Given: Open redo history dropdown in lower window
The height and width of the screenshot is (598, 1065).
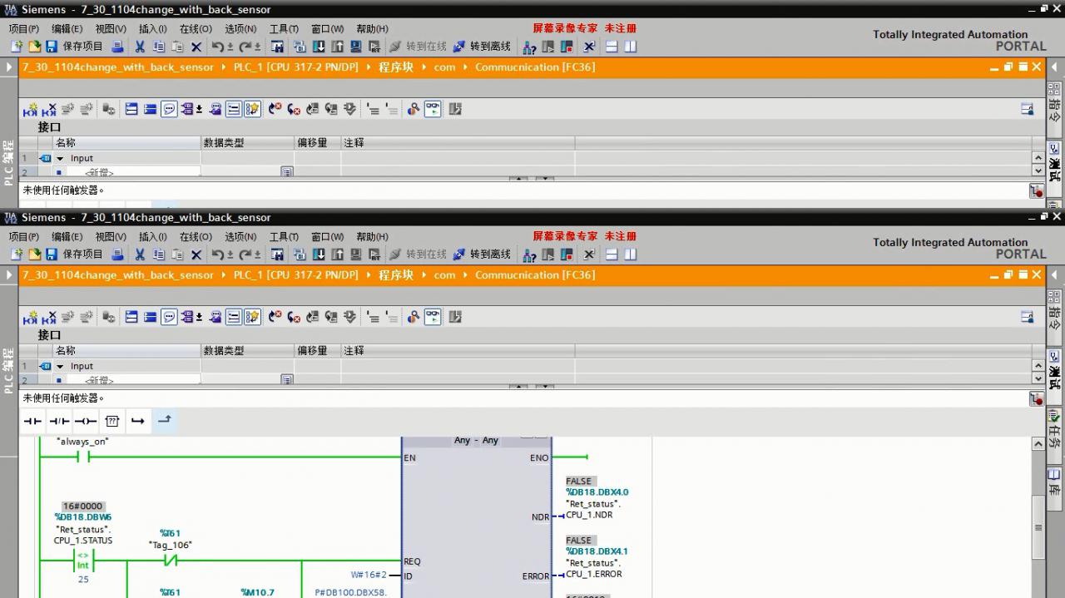Looking at the screenshot, I should coord(257,256).
